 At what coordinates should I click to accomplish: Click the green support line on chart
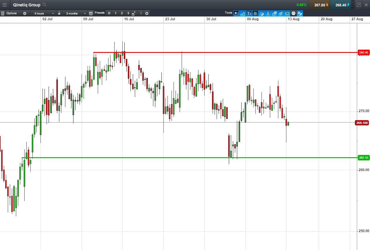[x=190, y=158]
